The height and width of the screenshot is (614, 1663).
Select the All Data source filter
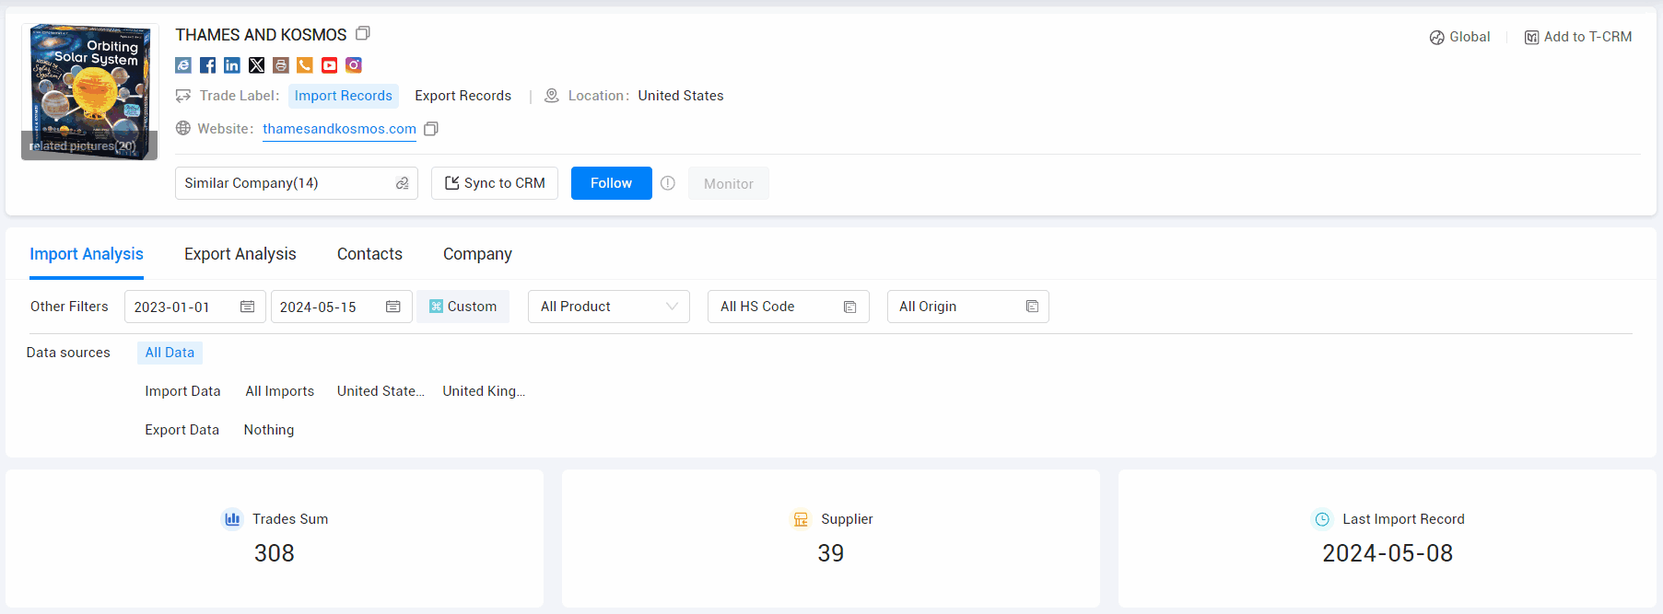[x=170, y=353]
